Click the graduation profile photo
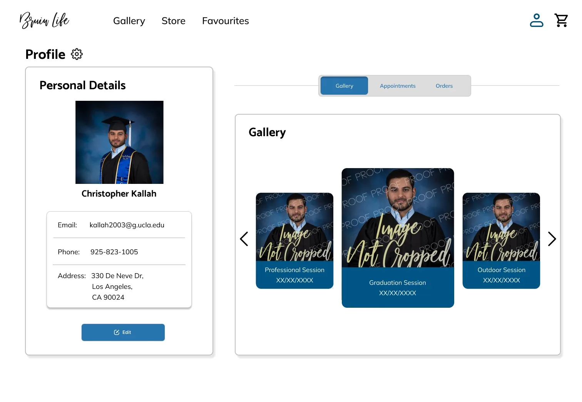The height and width of the screenshot is (402, 582). click(x=119, y=142)
